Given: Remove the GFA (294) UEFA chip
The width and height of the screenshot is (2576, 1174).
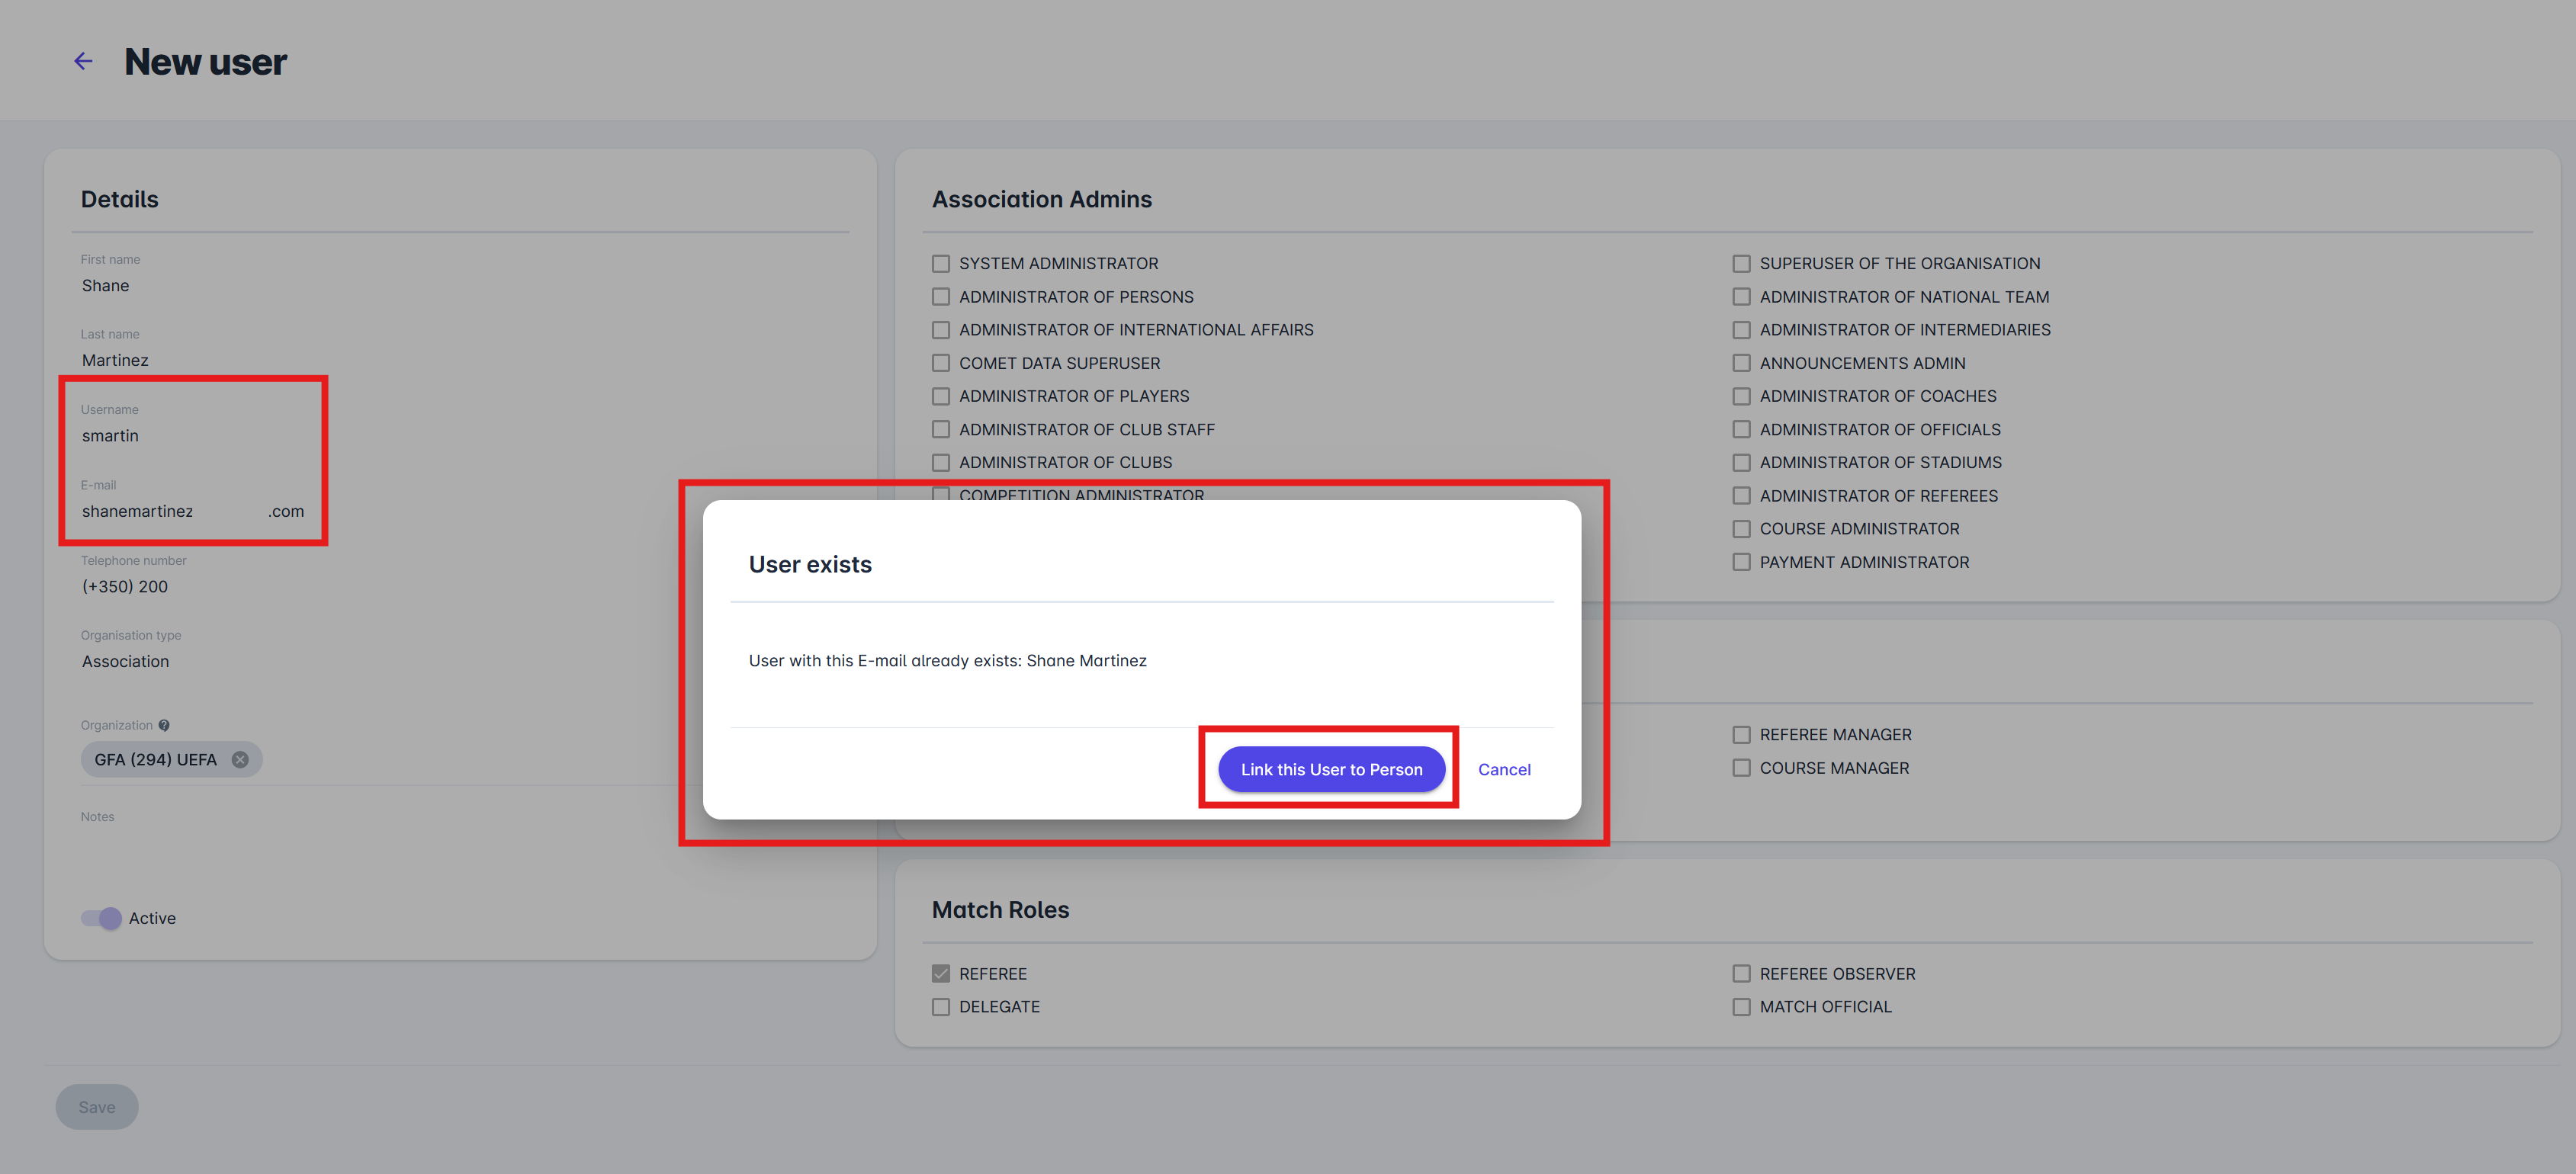Looking at the screenshot, I should (240, 759).
